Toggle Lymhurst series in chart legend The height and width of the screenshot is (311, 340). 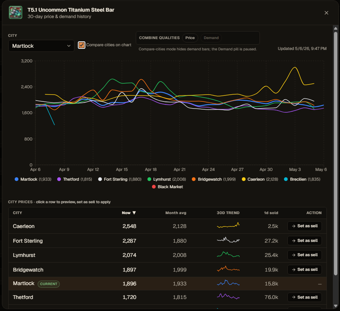(167, 179)
